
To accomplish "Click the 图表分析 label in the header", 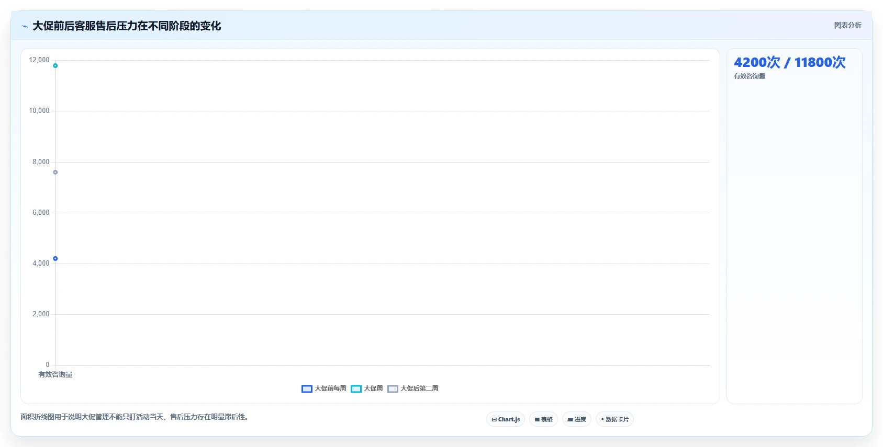I will coord(847,25).
